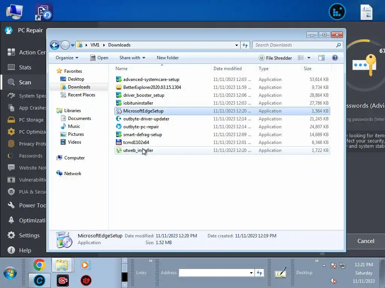Open the Organize menu
This screenshot has height=288, width=385.
tap(67, 58)
